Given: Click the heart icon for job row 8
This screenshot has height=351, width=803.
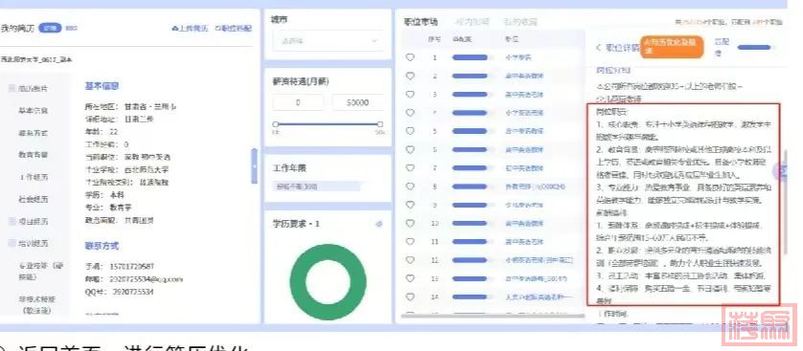Looking at the screenshot, I should (410, 186).
